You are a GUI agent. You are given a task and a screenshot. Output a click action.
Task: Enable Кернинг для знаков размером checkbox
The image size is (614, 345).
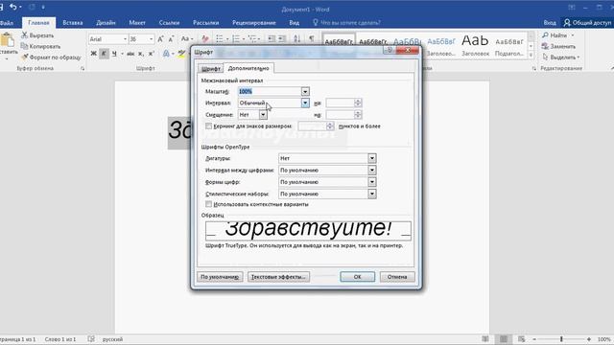(209, 126)
